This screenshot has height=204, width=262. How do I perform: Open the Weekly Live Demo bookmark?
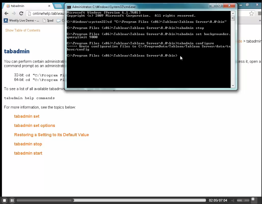[21, 21]
